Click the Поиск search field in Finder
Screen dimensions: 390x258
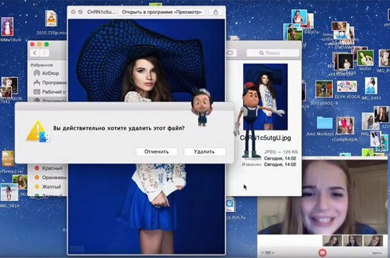tap(272, 53)
